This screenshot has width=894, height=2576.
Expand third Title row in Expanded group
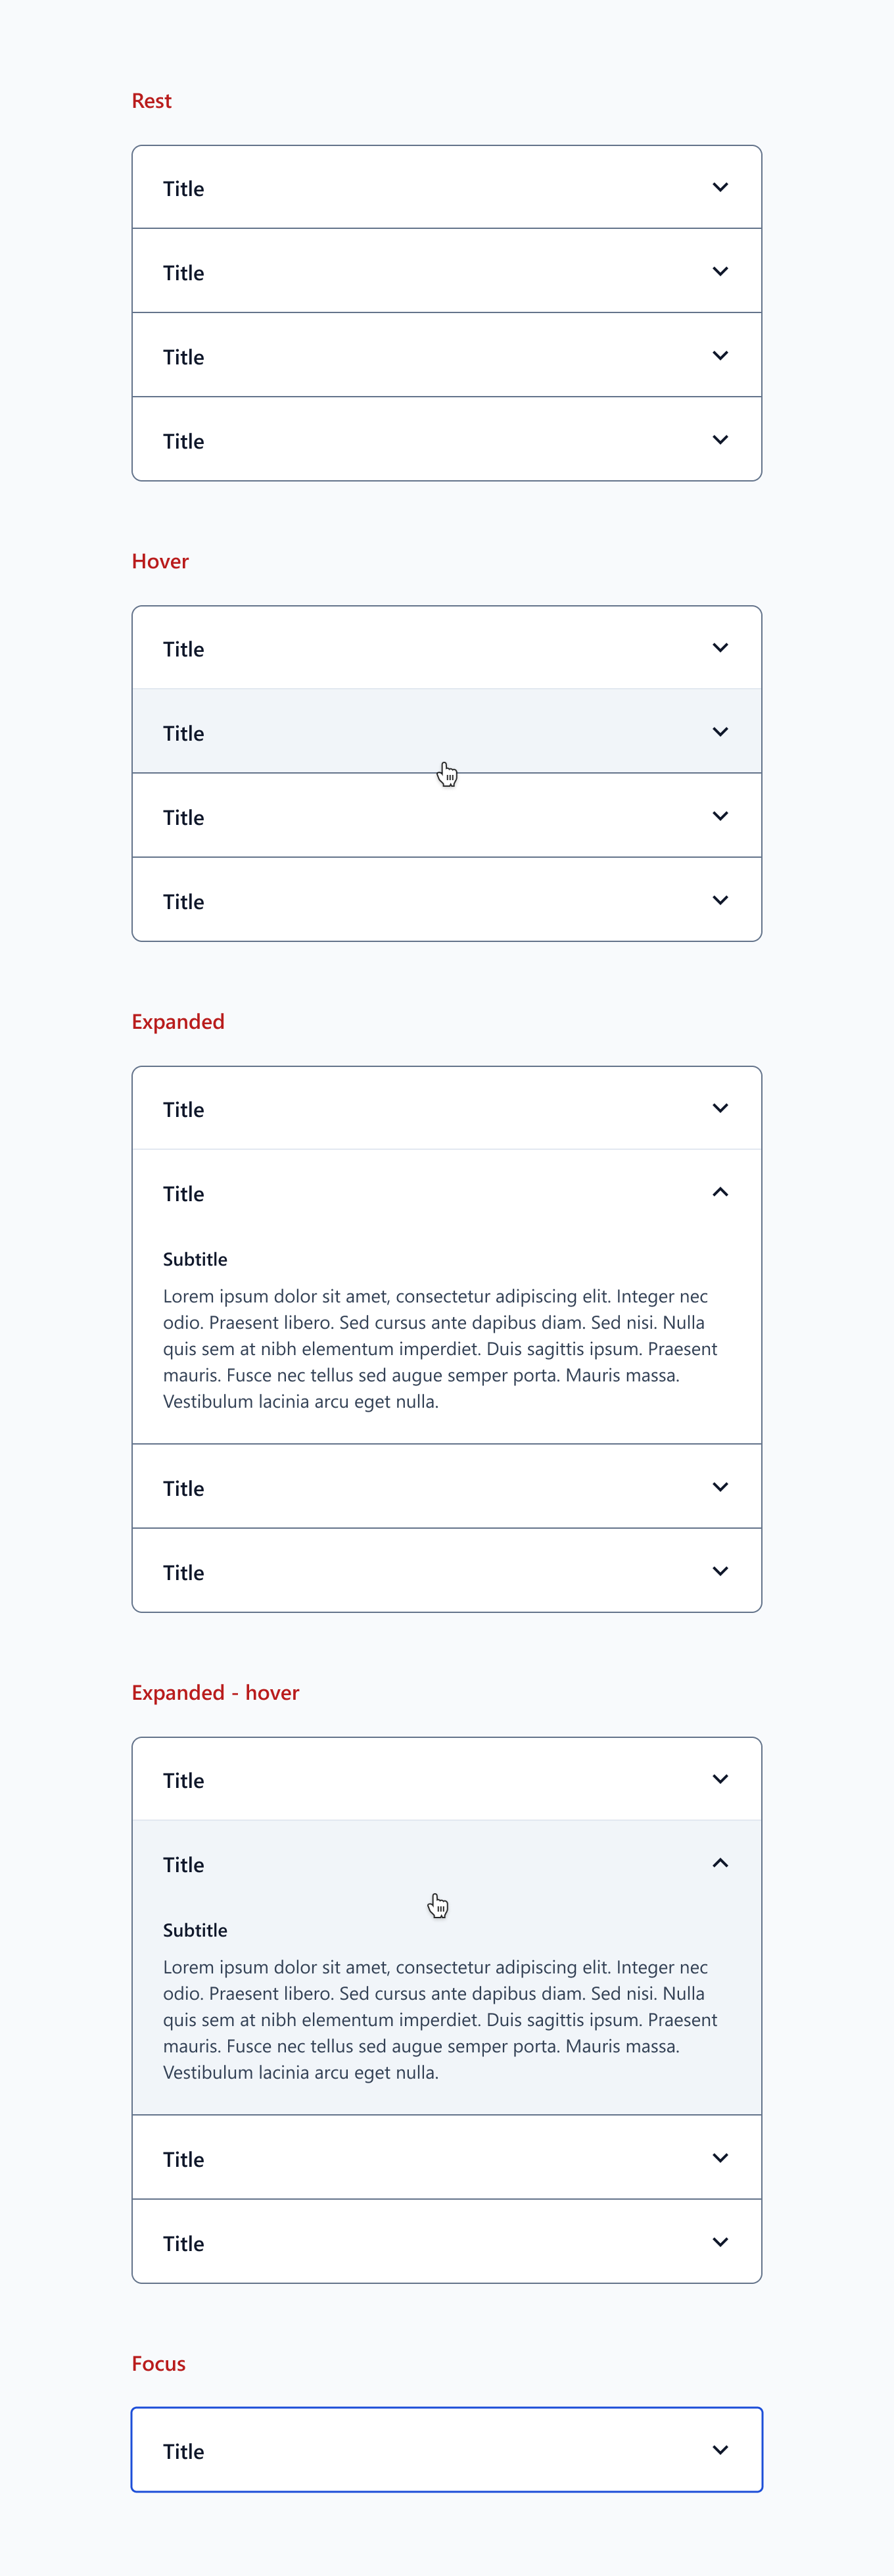tap(446, 1487)
